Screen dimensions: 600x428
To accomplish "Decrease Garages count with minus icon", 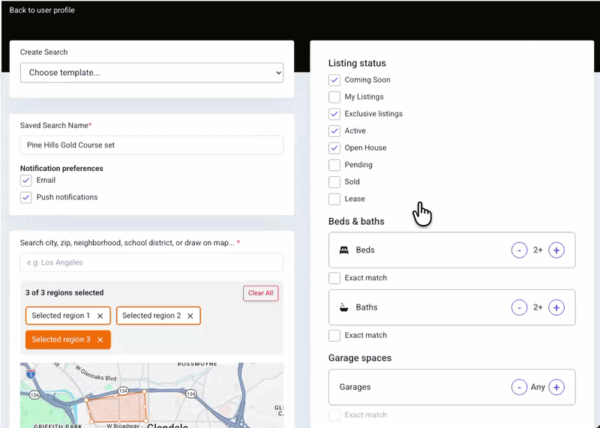I will [519, 387].
